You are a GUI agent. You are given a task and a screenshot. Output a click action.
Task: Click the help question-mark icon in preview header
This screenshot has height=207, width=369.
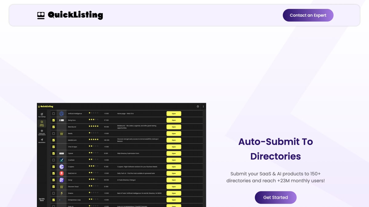click(198, 106)
